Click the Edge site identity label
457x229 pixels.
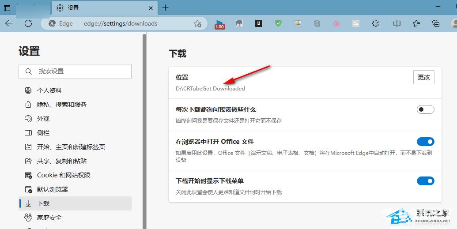(61, 23)
